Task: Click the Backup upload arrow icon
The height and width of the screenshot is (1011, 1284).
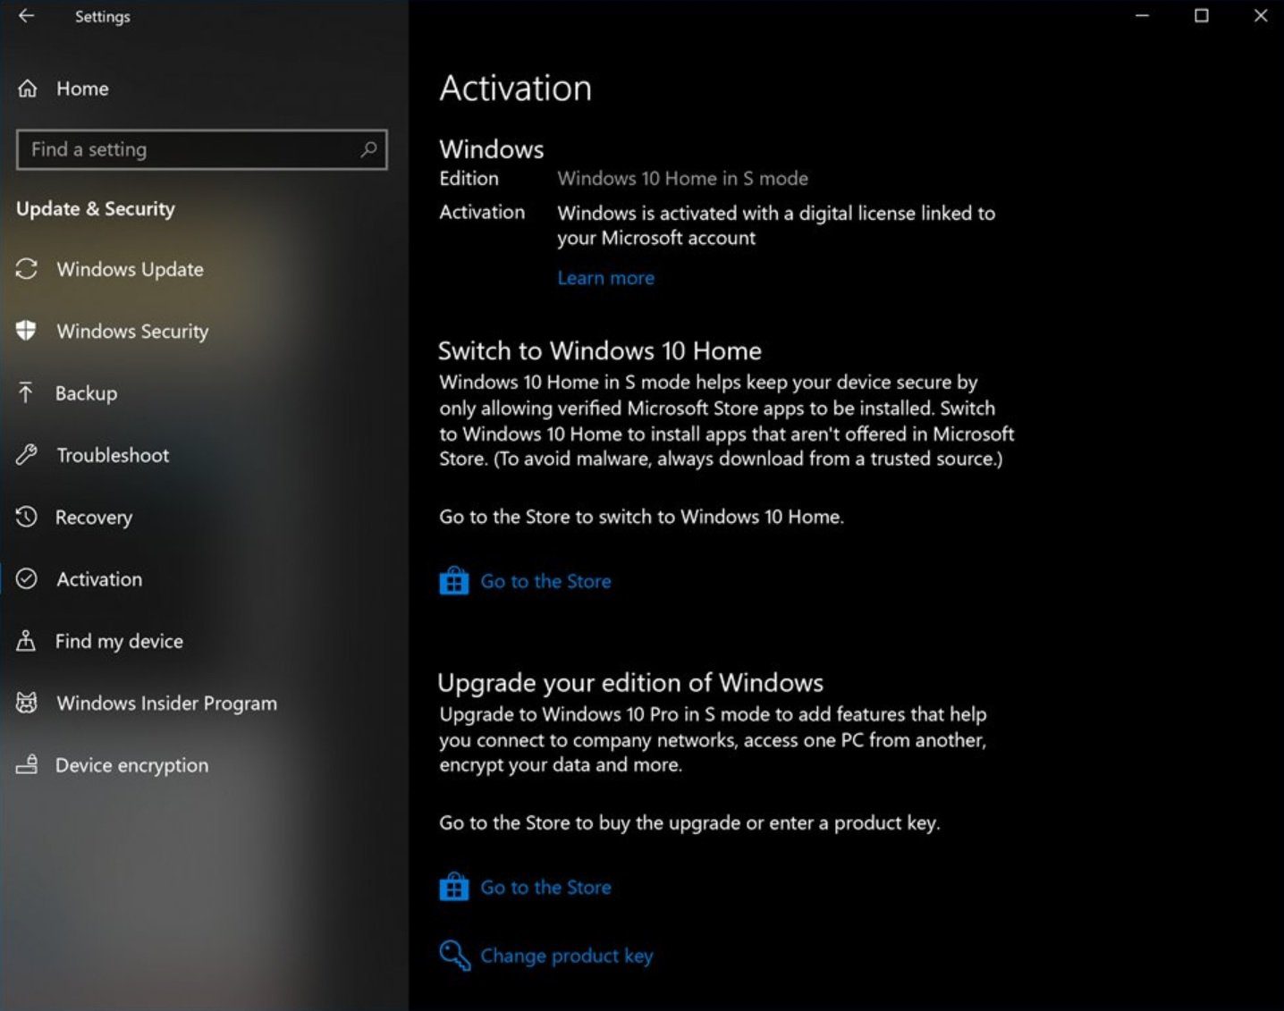Action: [26, 392]
